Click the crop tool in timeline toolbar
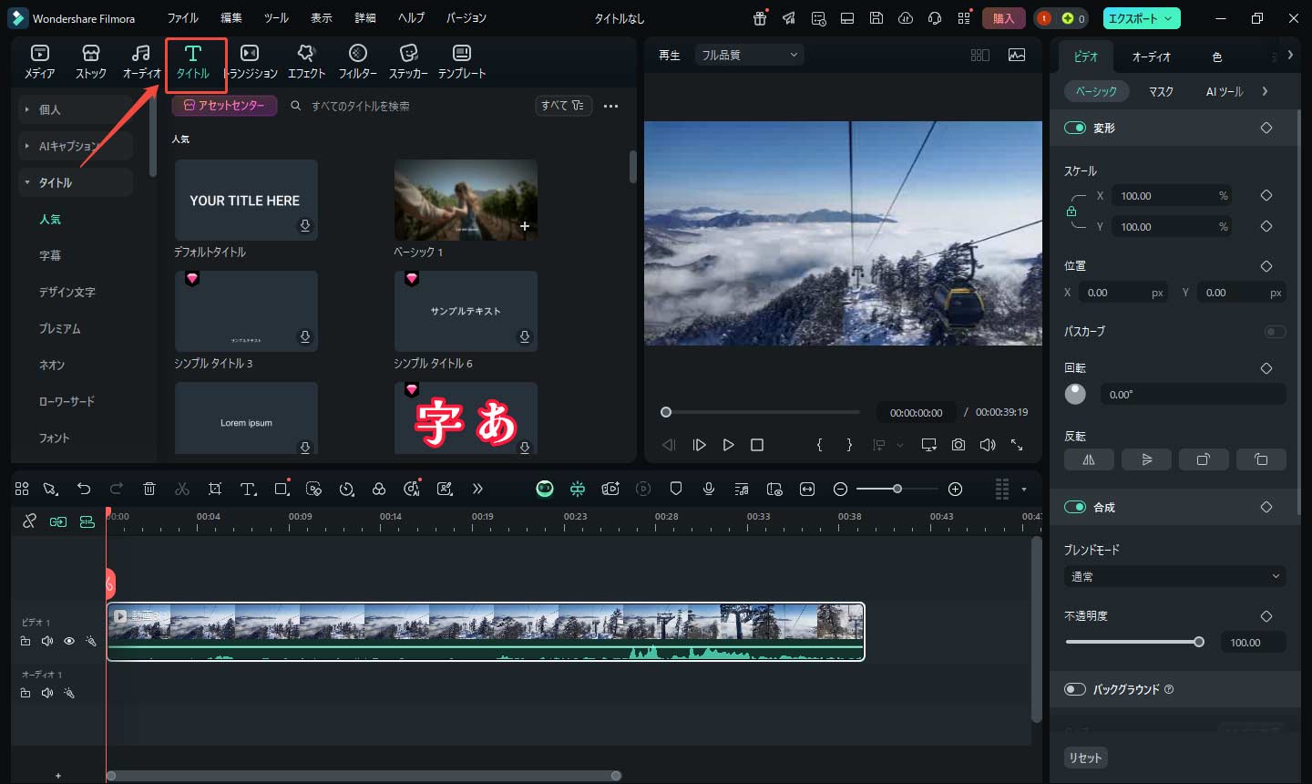Viewport: 1312px width, 784px height. pos(215,490)
